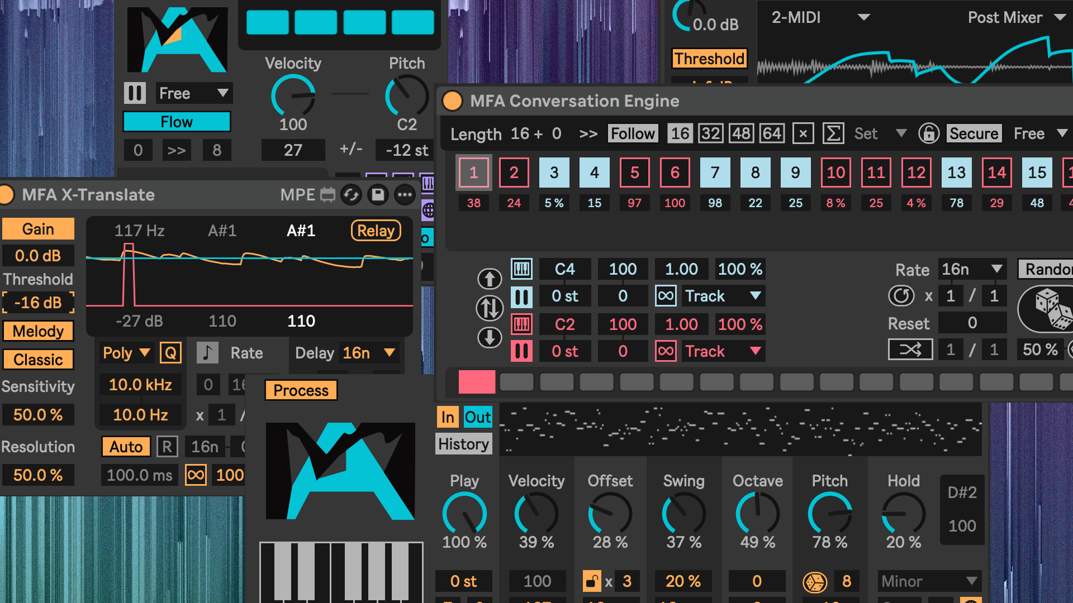Toggle the MFA Conversation Engine device on/off
Viewport: 1073px width, 603px height.
(452, 101)
